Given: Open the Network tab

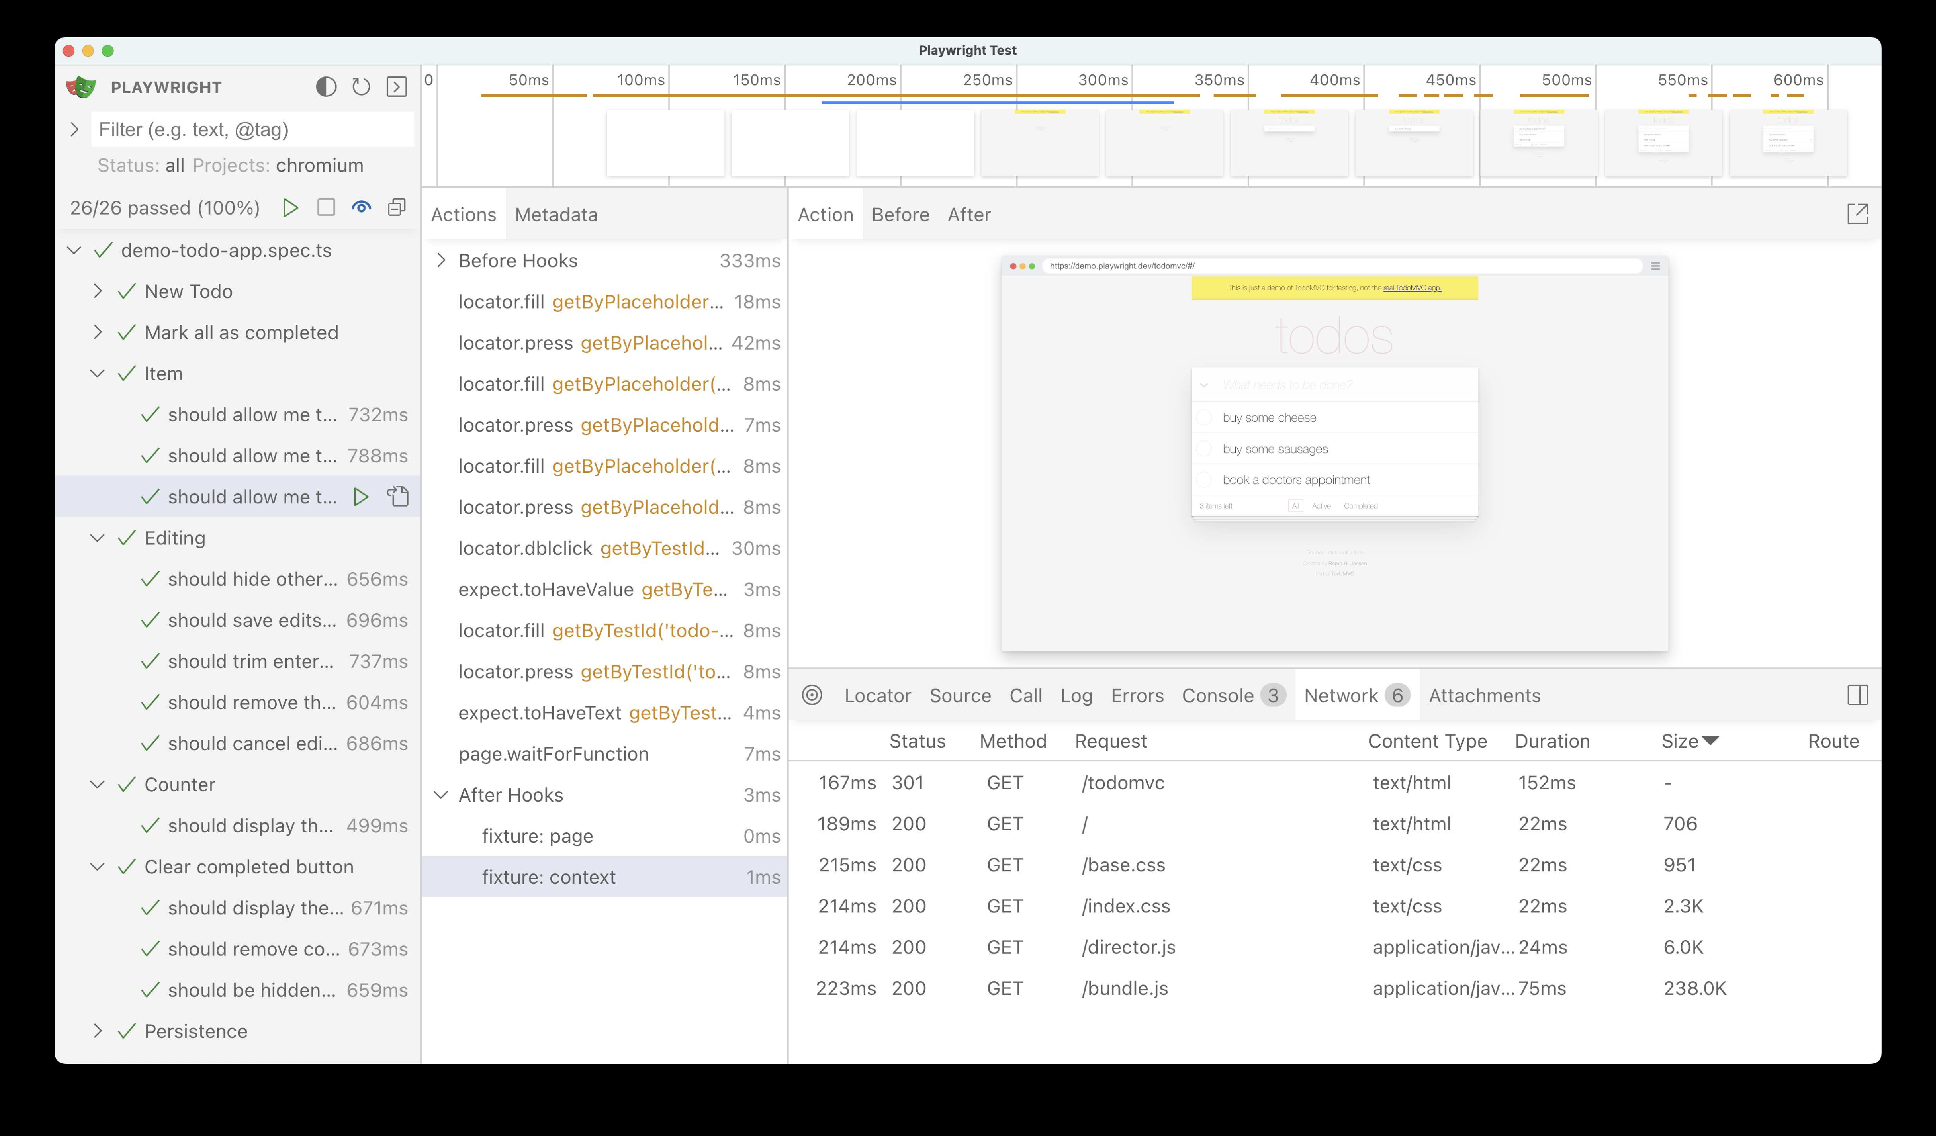Looking at the screenshot, I should 1357,696.
